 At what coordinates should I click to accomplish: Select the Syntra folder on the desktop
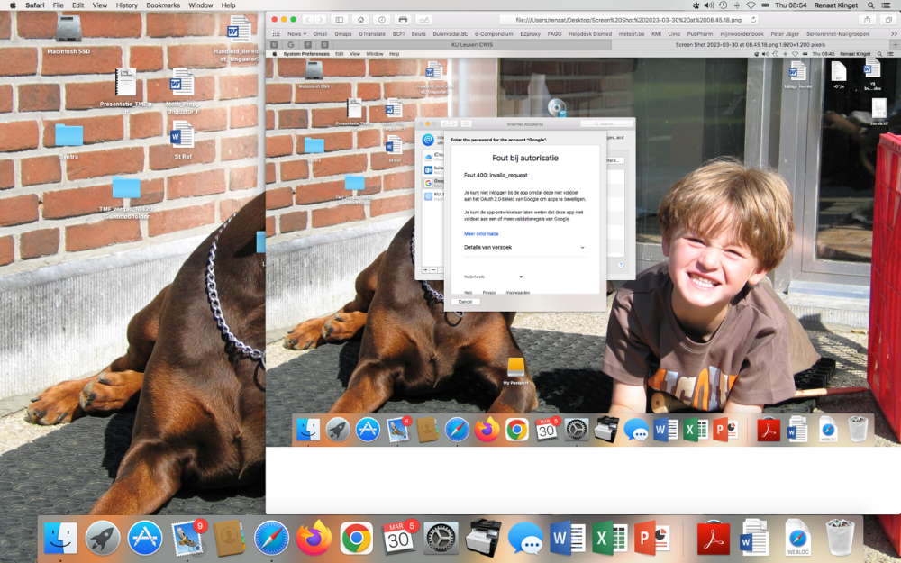pyautogui.click(x=68, y=137)
